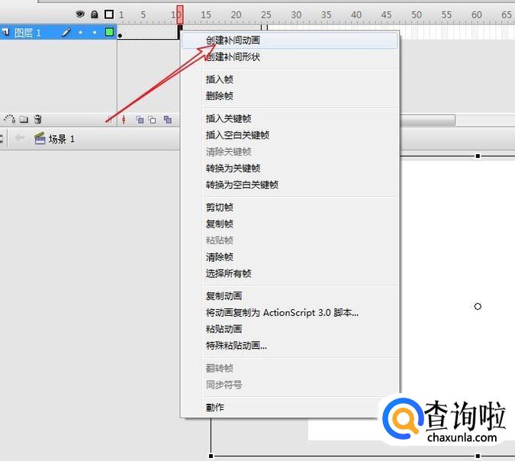Click the bottom-left selection handle on stage
The height and width of the screenshot is (461, 515).
(211, 456)
